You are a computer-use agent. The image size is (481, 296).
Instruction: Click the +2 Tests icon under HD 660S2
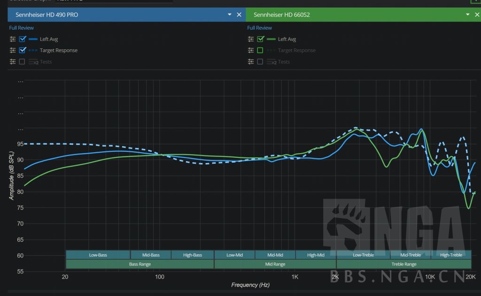click(x=272, y=62)
